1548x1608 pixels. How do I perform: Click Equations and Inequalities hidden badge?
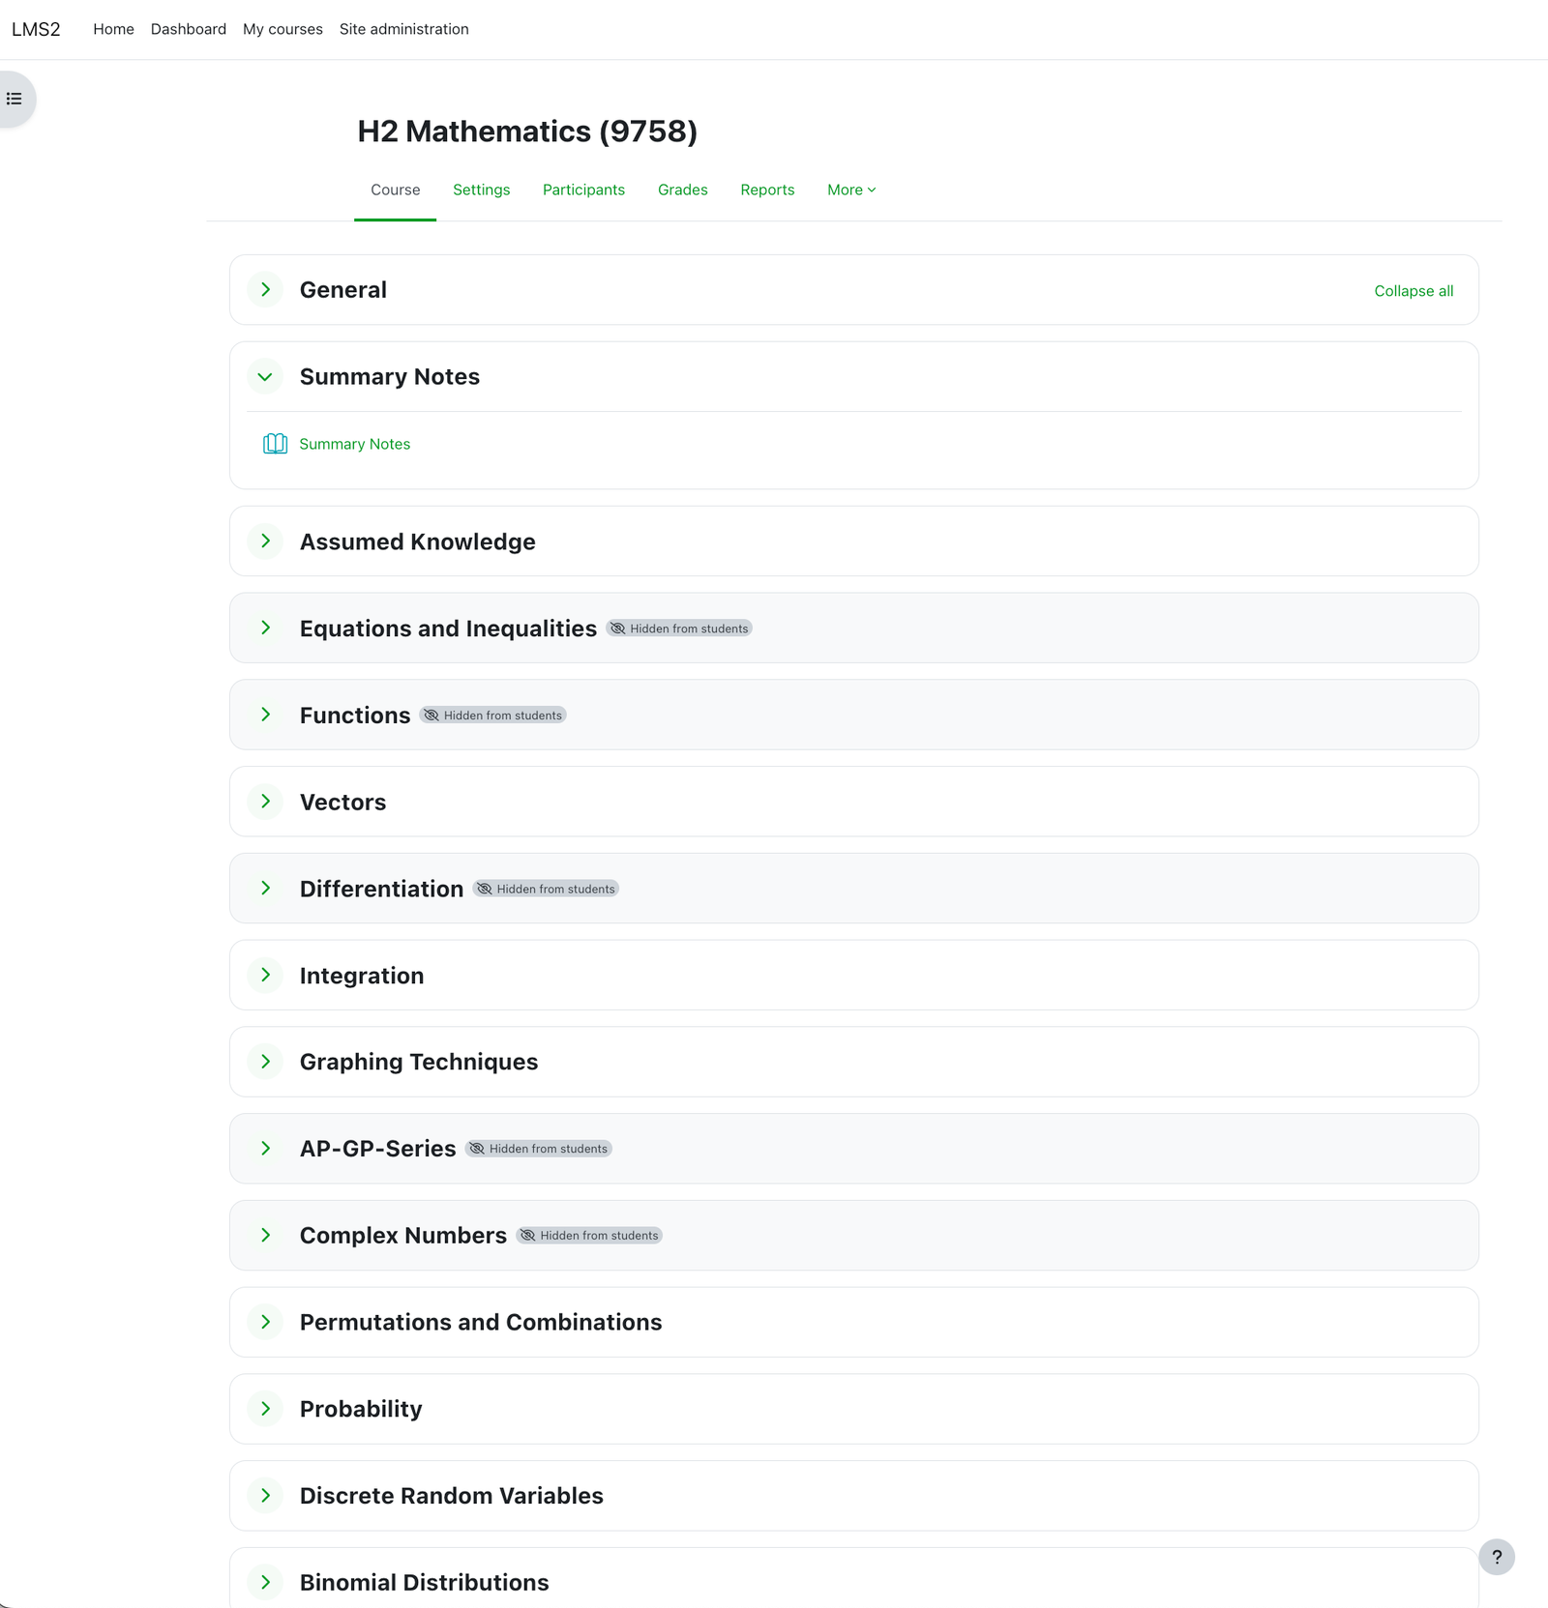679,629
